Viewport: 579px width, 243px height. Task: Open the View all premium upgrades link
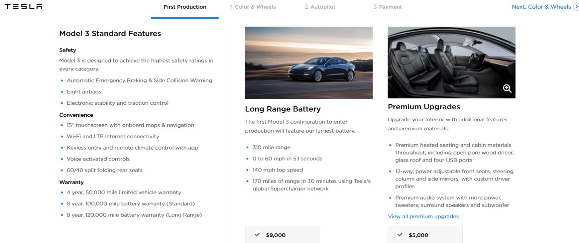[x=423, y=216]
